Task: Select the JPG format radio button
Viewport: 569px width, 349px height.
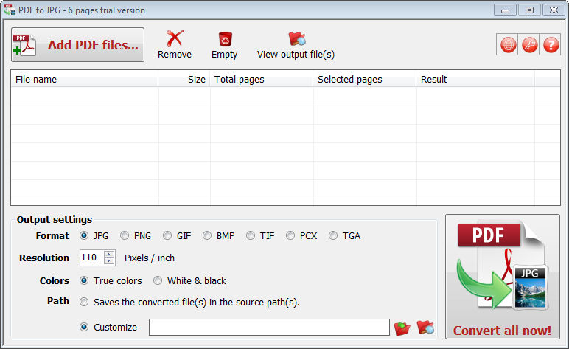Action: tap(84, 235)
